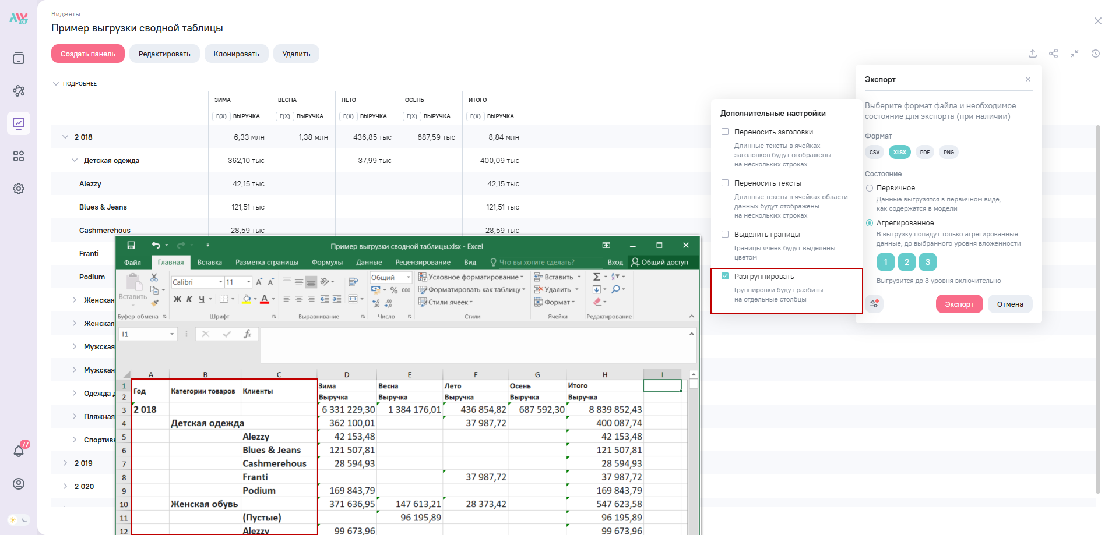1119x535 pixels.
Task: Open the user profile icon in sidebar
Action: coord(19,484)
